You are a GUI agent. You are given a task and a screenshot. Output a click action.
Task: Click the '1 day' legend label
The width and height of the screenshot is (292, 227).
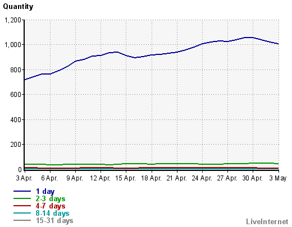[x=45, y=191]
